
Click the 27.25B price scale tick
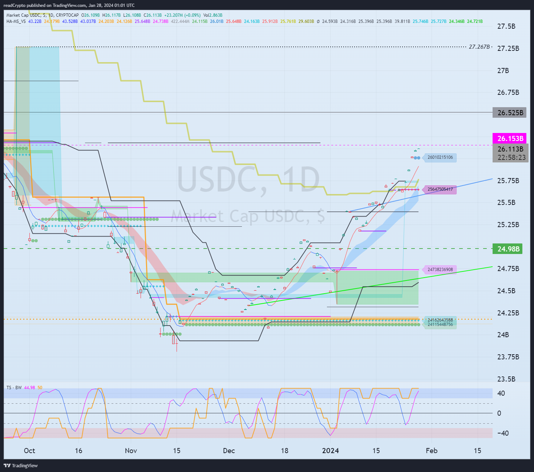[508, 48]
